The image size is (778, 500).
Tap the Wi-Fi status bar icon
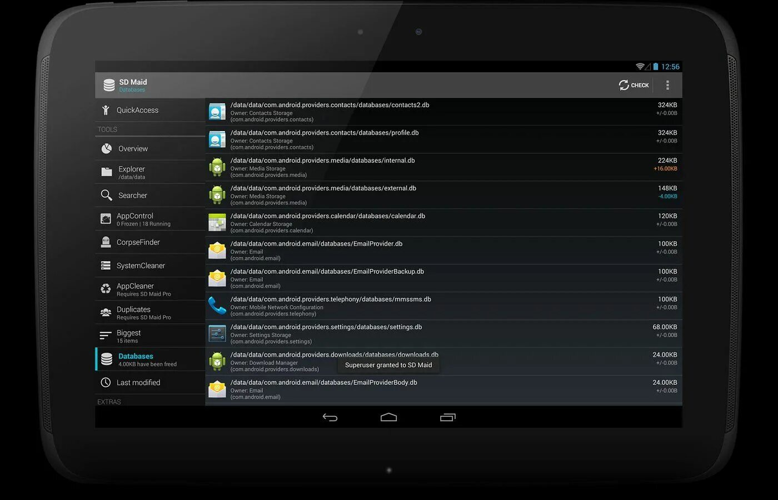(640, 67)
